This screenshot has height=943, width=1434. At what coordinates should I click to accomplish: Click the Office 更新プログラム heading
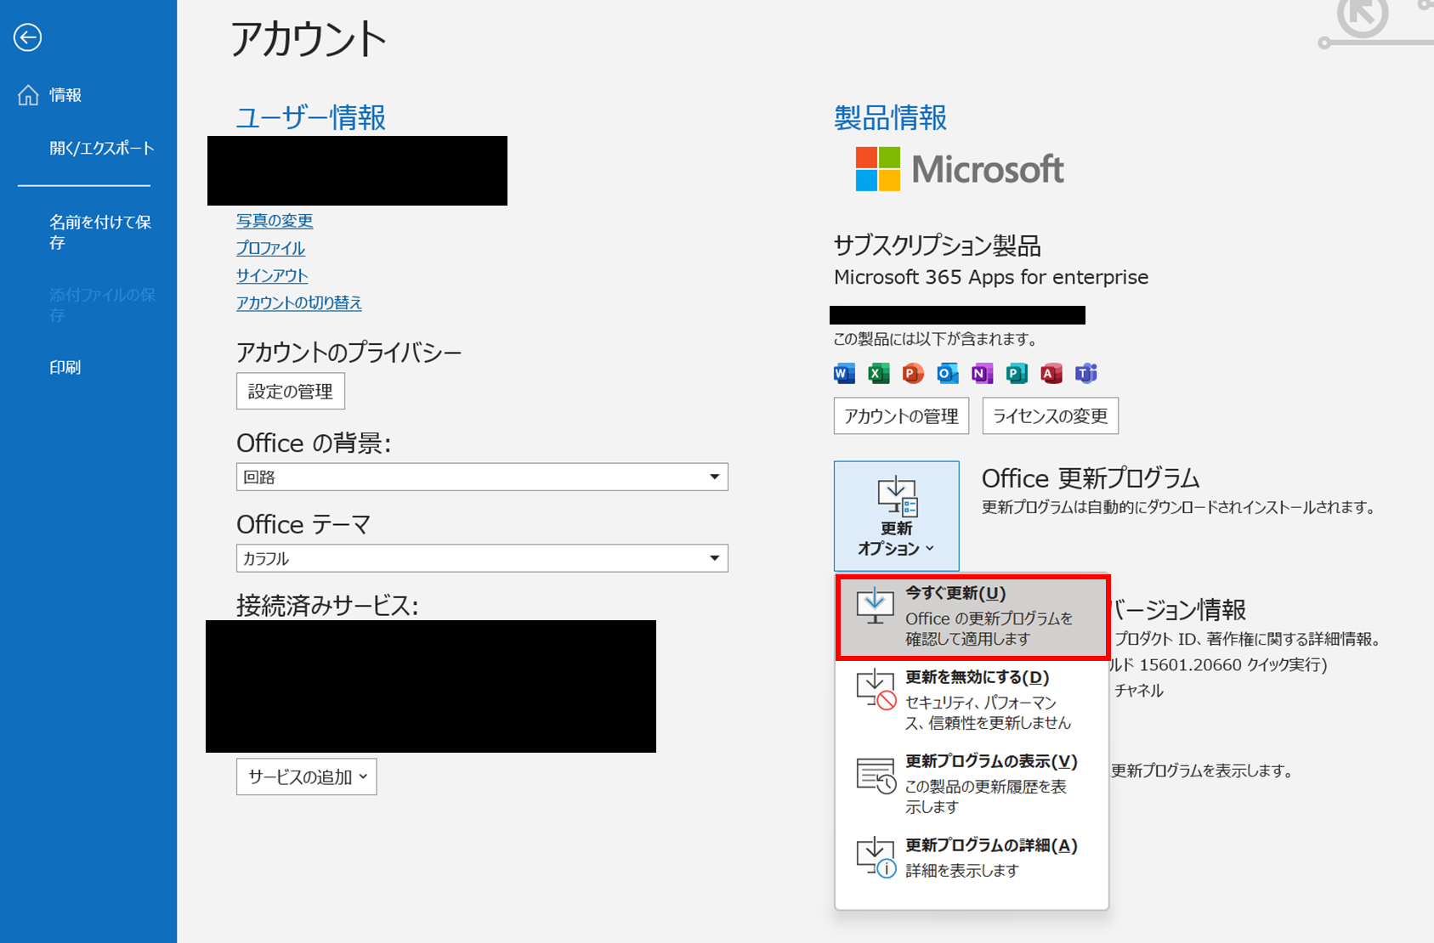coord(1091,478)
